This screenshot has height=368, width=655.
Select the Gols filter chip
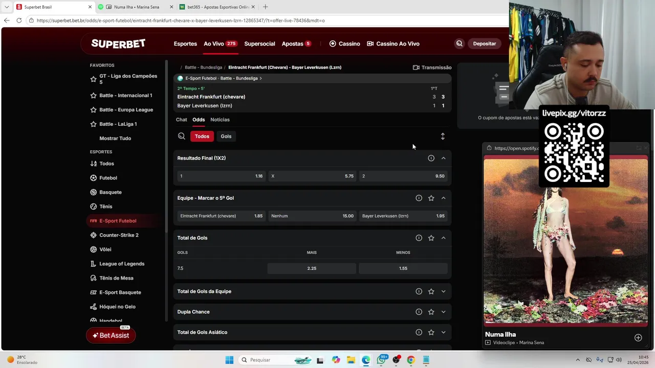[x=226, y=136]
